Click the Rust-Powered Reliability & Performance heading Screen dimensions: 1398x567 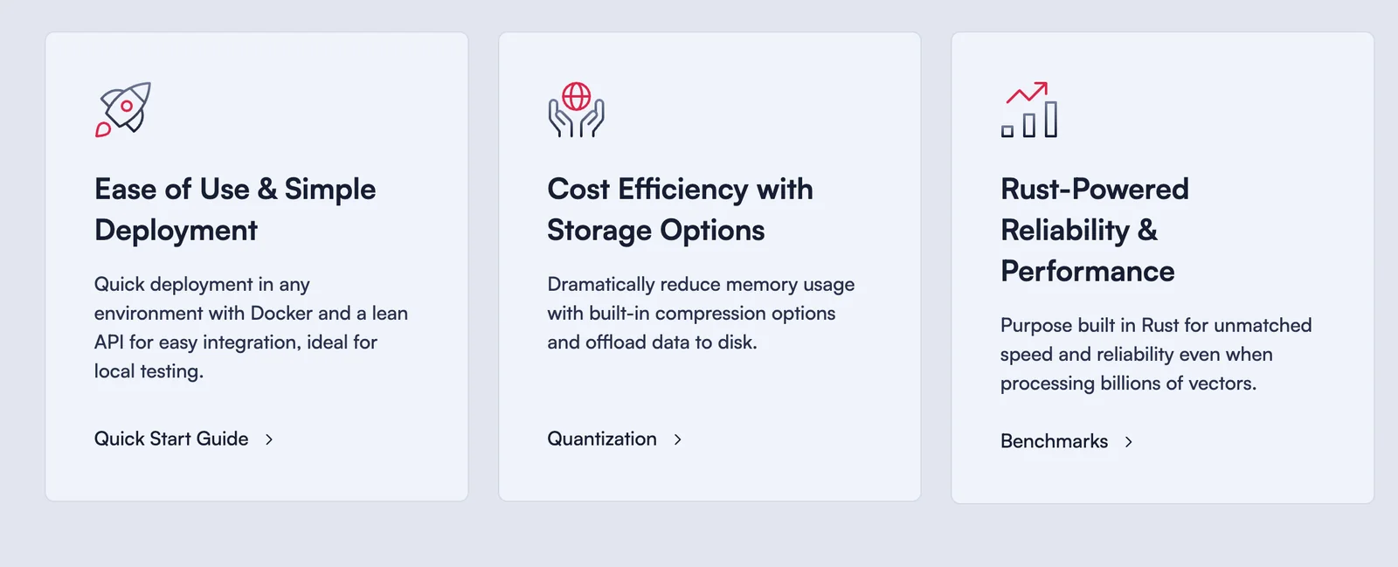point(1094,230)
